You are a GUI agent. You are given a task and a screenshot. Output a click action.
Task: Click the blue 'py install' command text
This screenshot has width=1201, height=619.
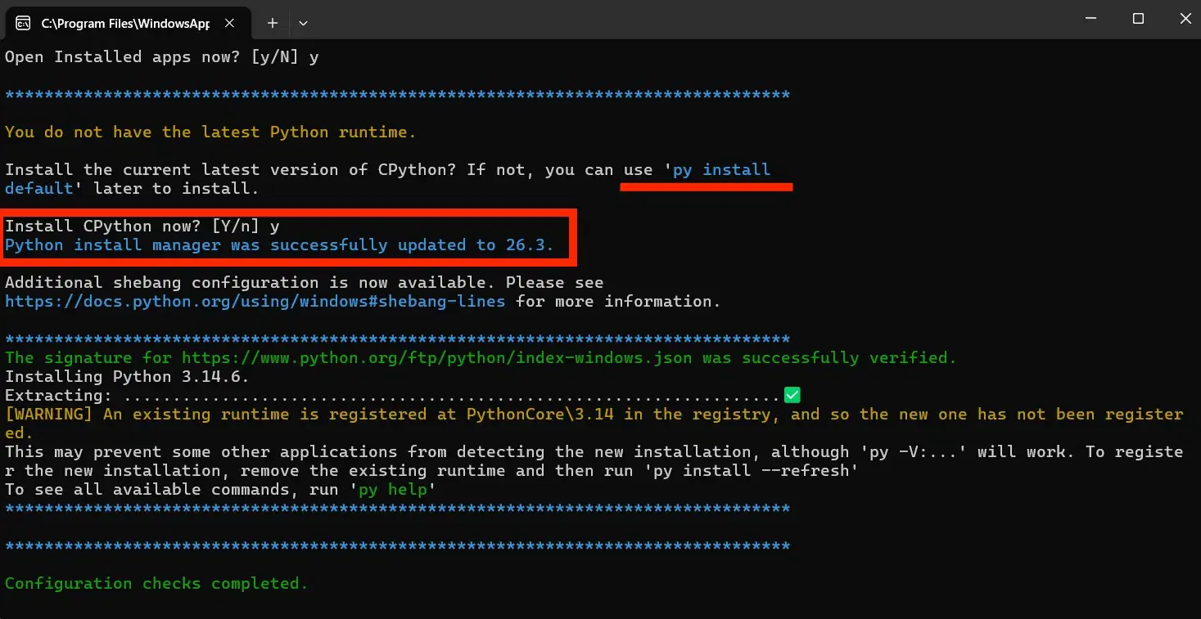click(721, 169)
